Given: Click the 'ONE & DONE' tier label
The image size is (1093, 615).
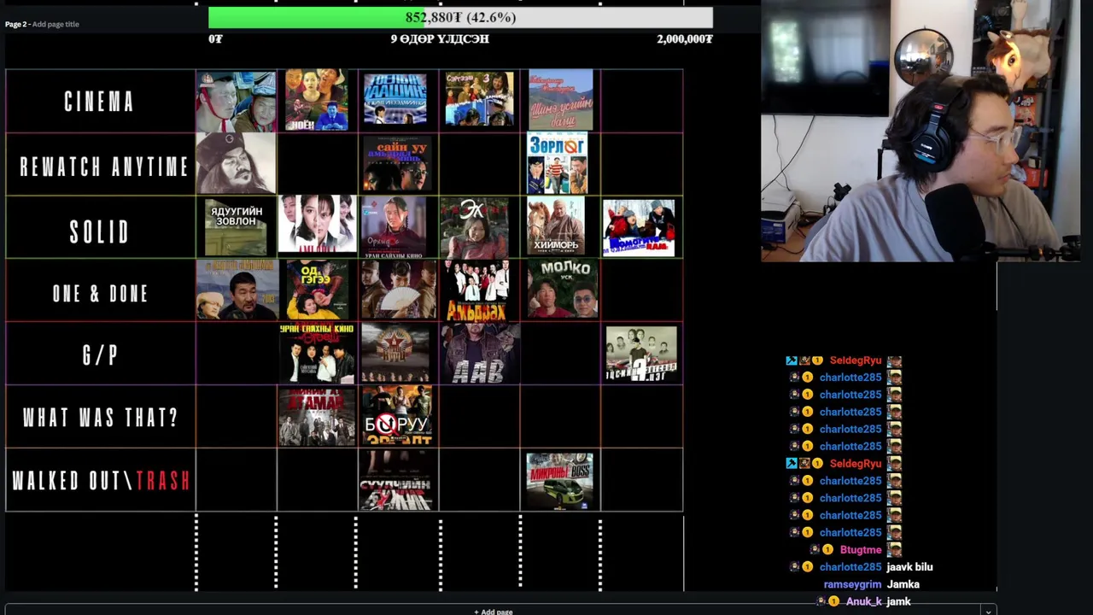Looking at the screenshot, I should 101,294.
